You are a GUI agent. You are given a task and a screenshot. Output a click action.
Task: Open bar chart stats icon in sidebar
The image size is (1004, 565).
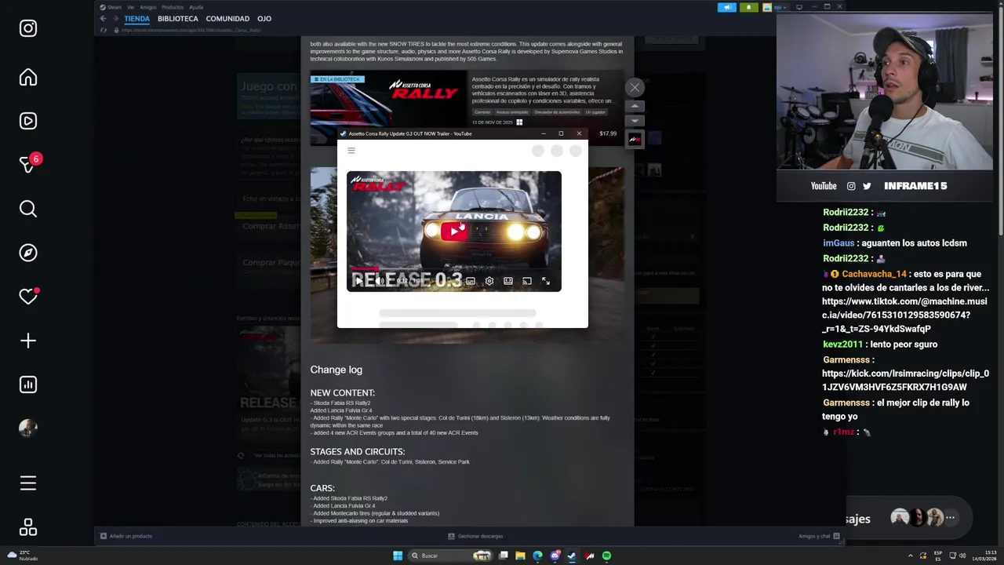[x=28, y=385]
